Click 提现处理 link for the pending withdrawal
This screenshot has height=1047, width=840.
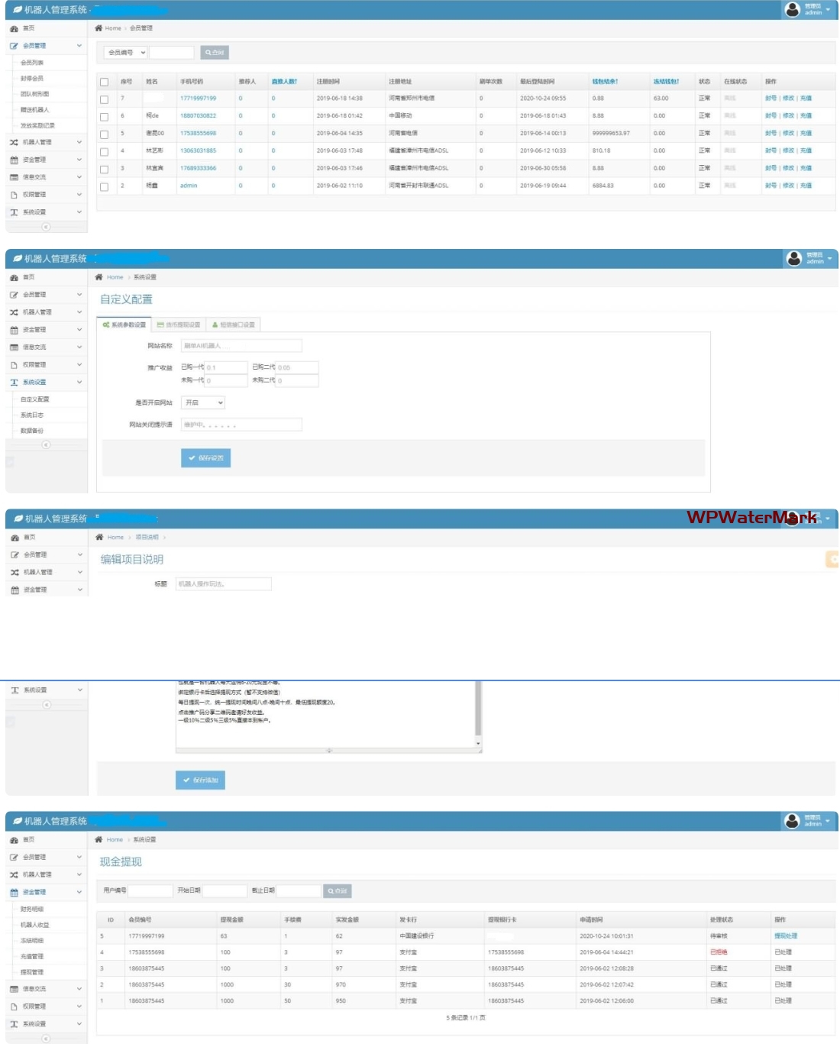785,936
